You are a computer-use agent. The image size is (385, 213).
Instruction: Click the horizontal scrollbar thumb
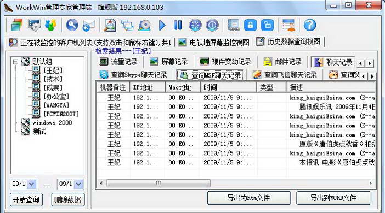coord(158,183)
